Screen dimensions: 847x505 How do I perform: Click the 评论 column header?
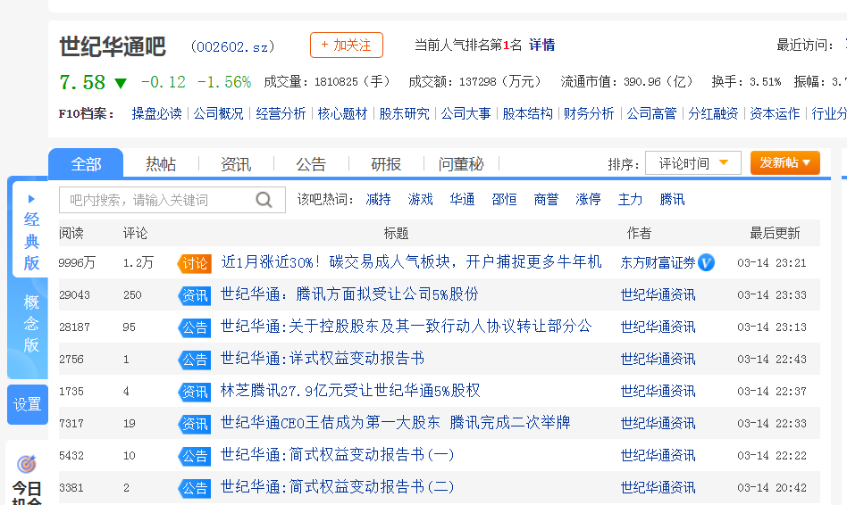tap(135, 233)
